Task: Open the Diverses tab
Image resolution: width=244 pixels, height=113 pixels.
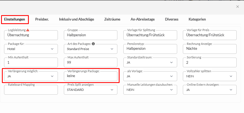Action: [x=172, y=19]
